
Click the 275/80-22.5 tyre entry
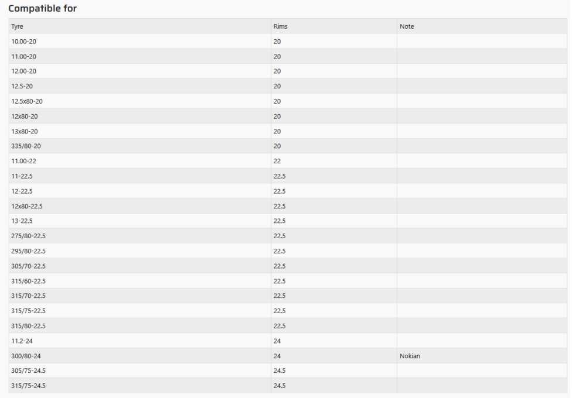pyautogui.click(x=28, y=236)
